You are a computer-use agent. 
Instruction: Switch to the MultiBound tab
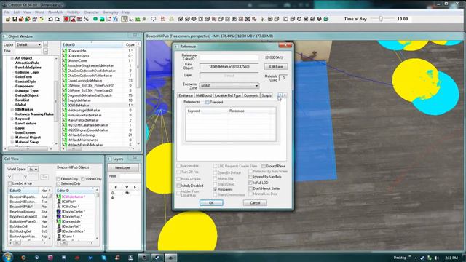[204, 95]
